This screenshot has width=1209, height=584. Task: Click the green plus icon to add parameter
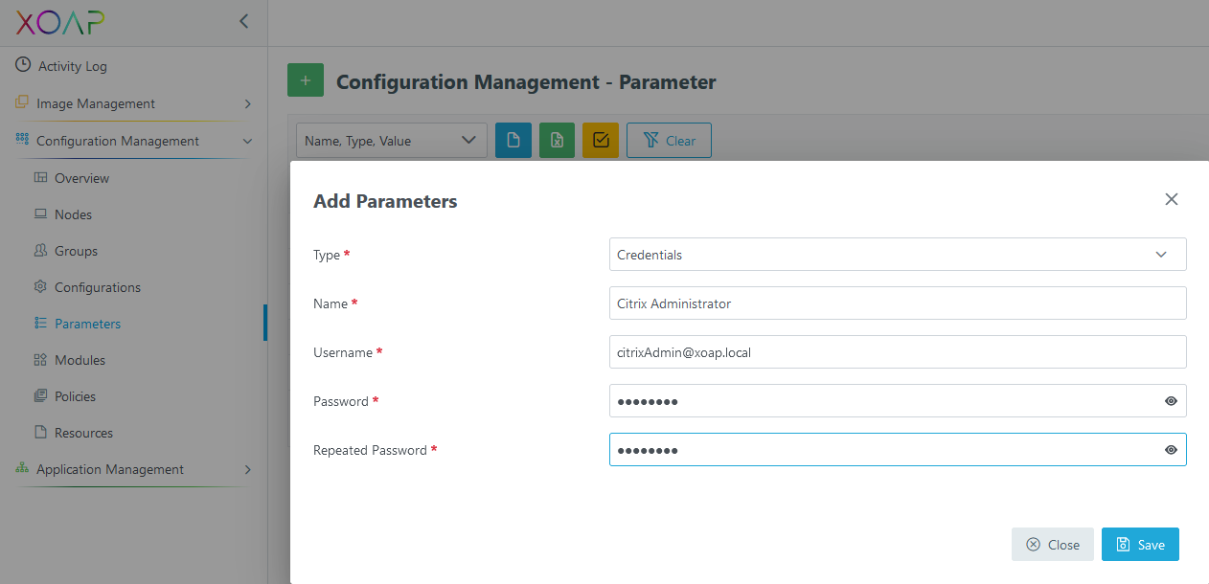tap(305, 80)
